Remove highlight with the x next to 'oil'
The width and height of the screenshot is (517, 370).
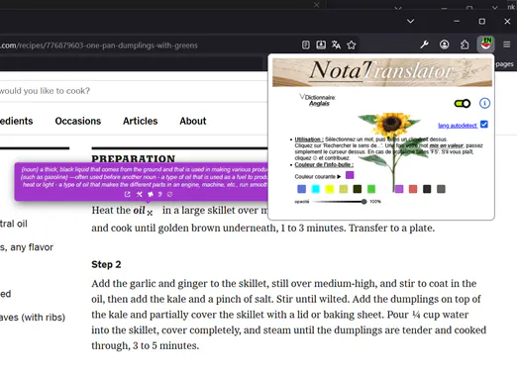pyautogui.click(x=150, y=213)
